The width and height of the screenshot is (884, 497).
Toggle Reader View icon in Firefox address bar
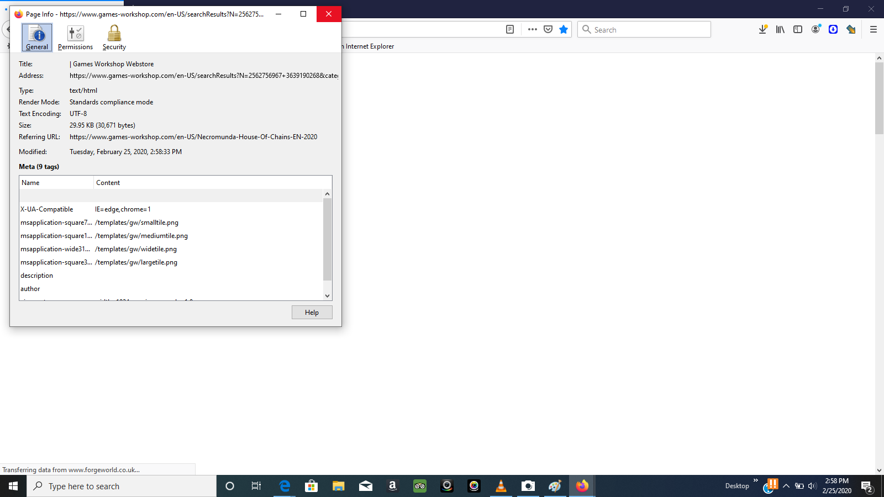510,29
